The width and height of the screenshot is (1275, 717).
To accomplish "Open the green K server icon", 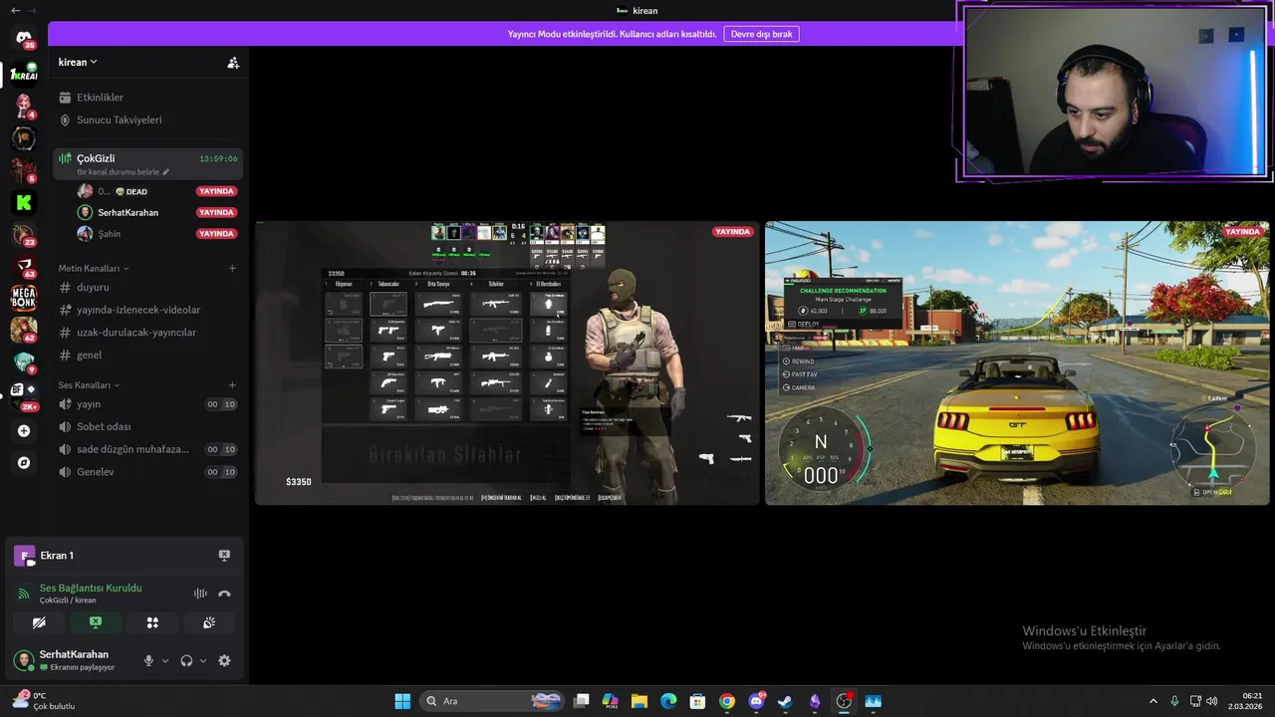I will (x=24, y=202).
